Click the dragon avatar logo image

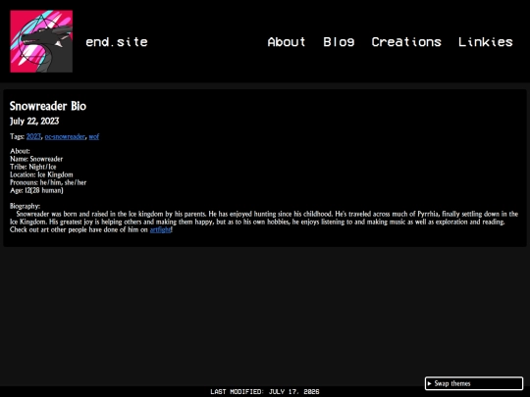point(41,41)
